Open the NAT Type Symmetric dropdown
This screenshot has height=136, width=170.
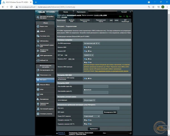pyautogui.click(x=89, y=55)
